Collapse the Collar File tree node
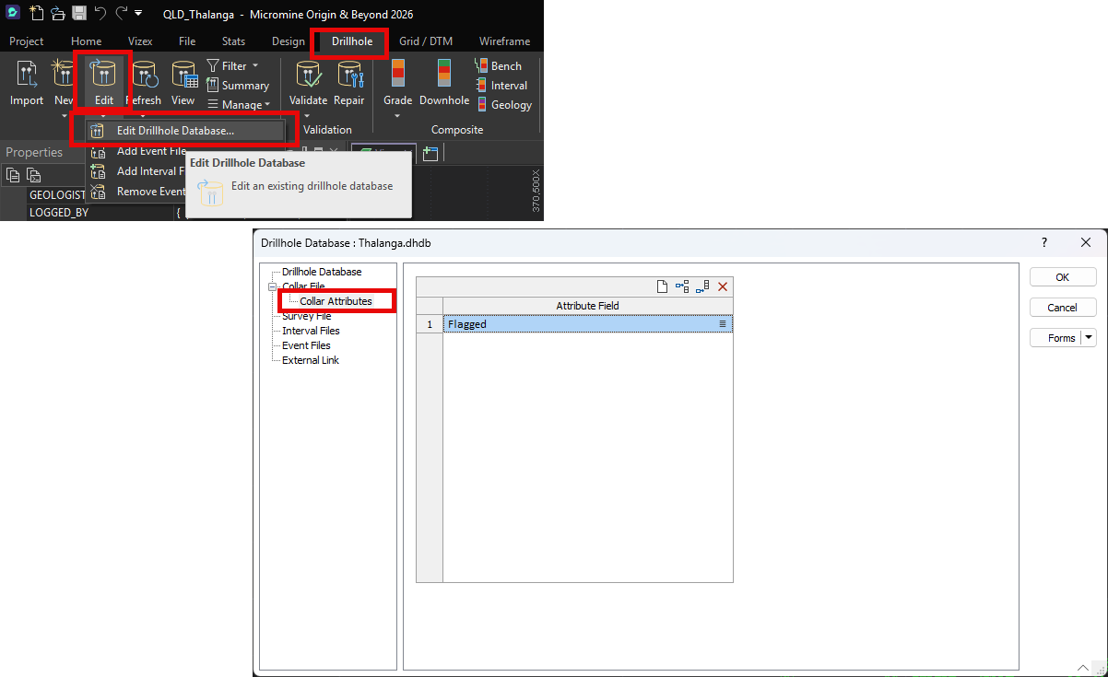The height and width of the screenshot is (677, 1108). click(x=273, y=286)
